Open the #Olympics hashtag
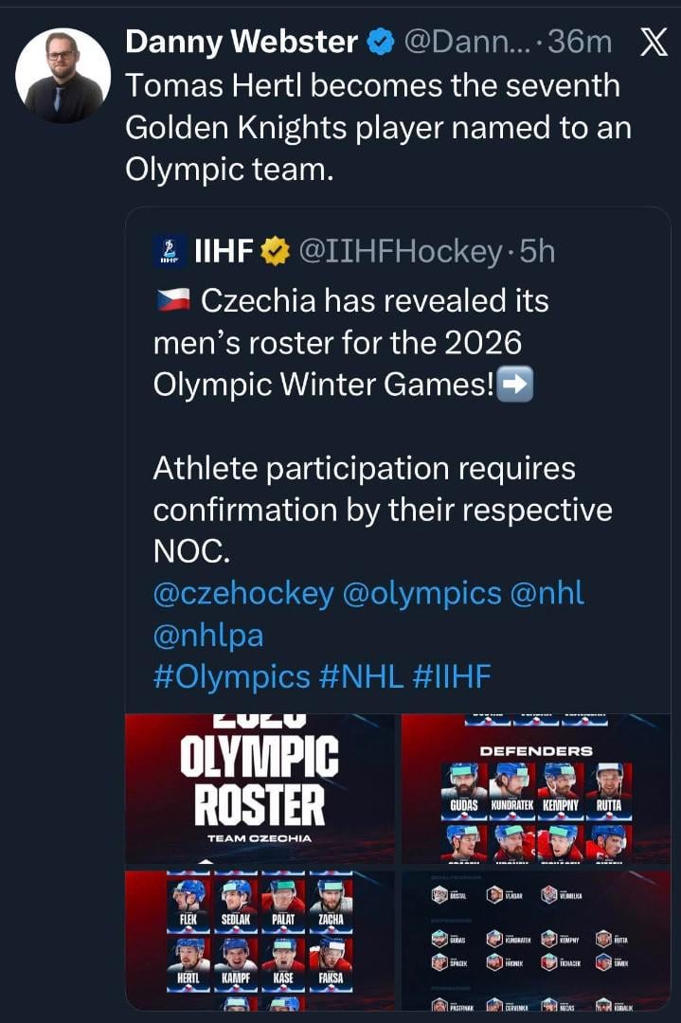 coord(231,676)
